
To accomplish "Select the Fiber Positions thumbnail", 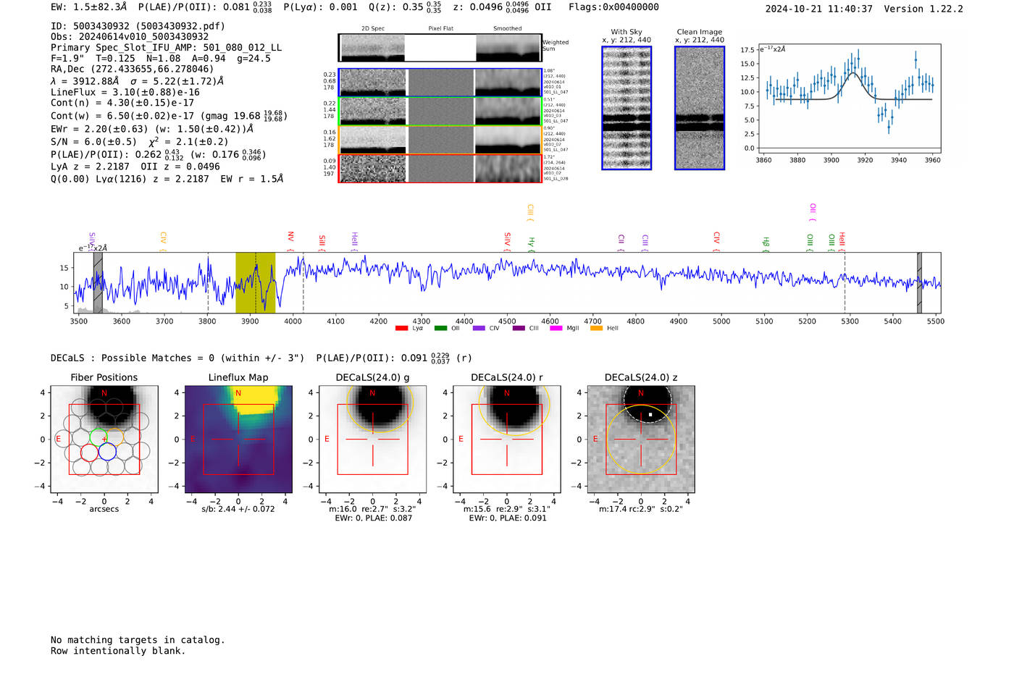I will point(104,439).
